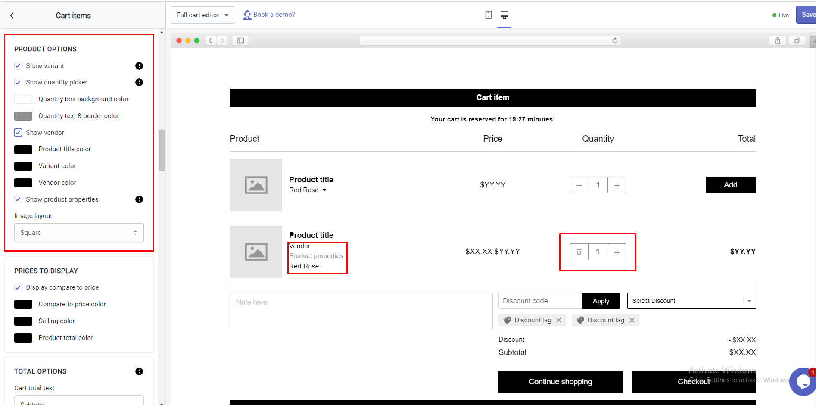Click the Note here text area
The image size is (816, 405).
tap(361, 312)
